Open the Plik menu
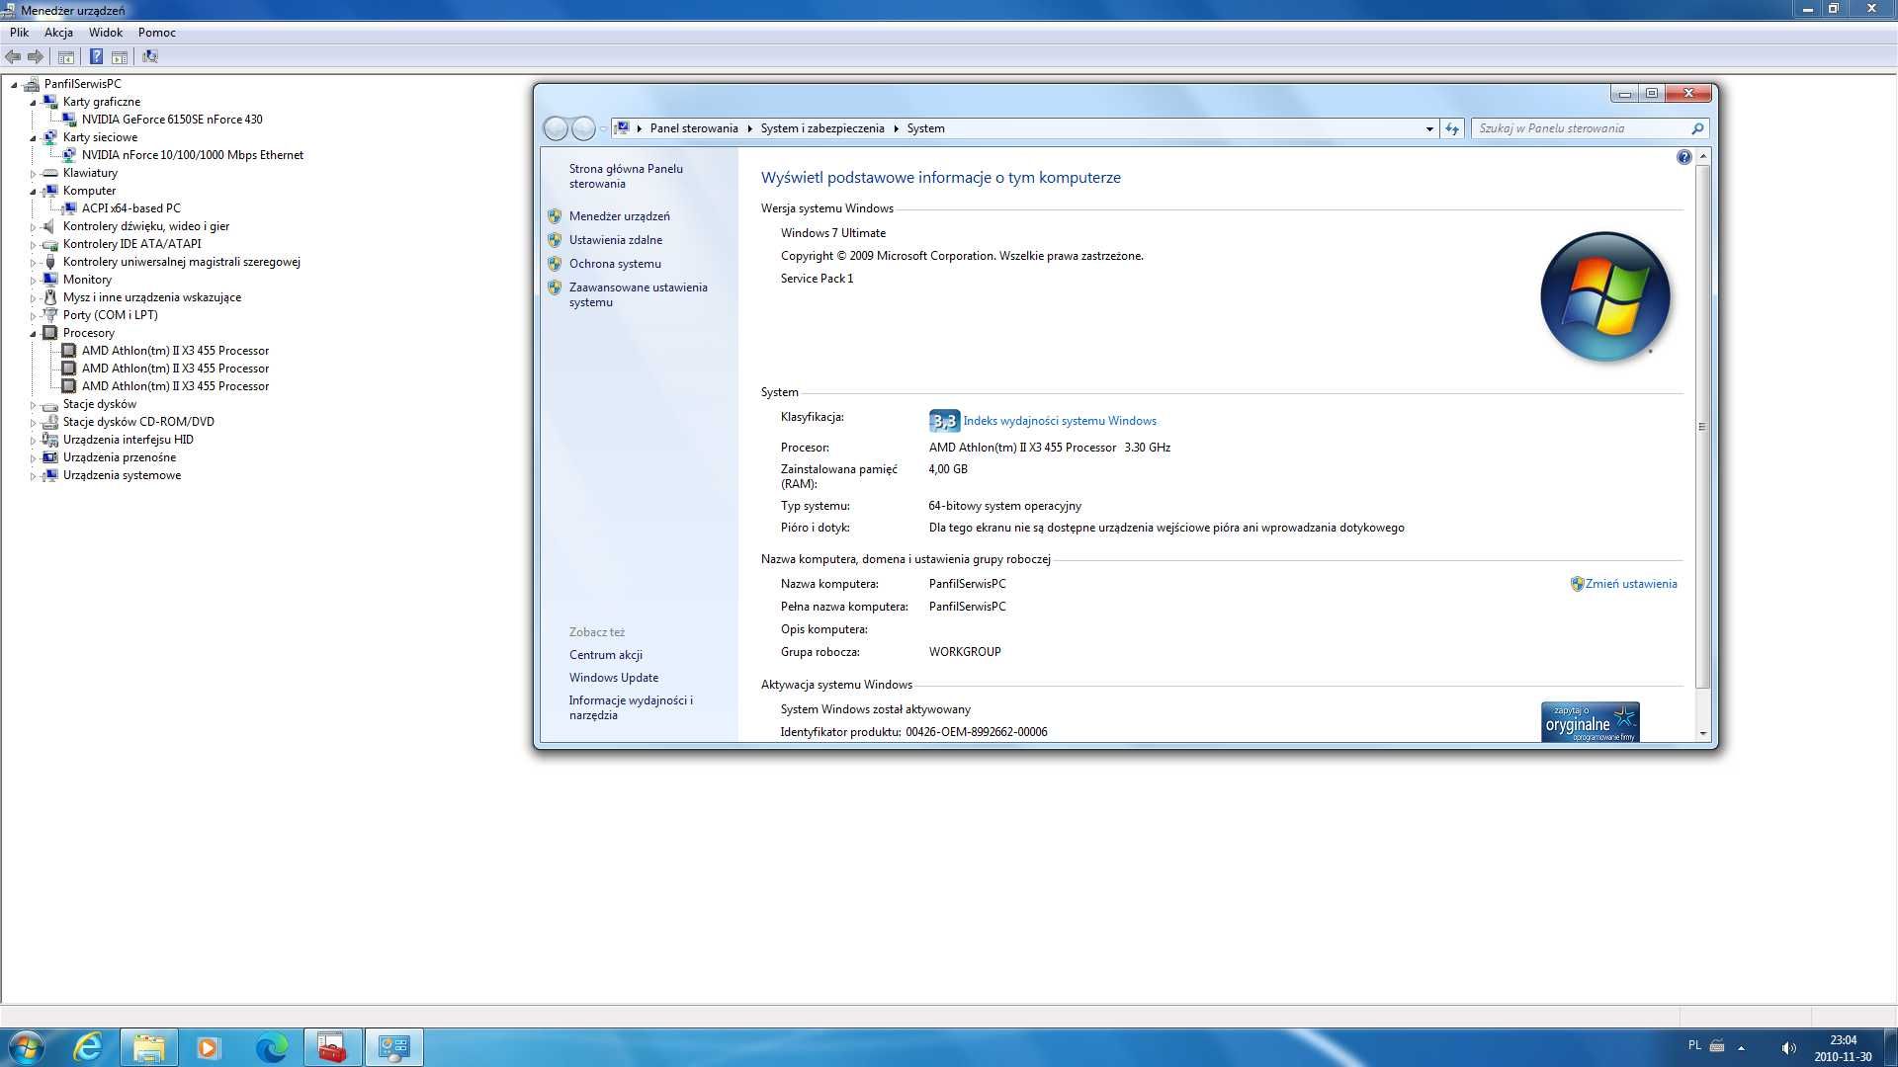 coord(19,33)
